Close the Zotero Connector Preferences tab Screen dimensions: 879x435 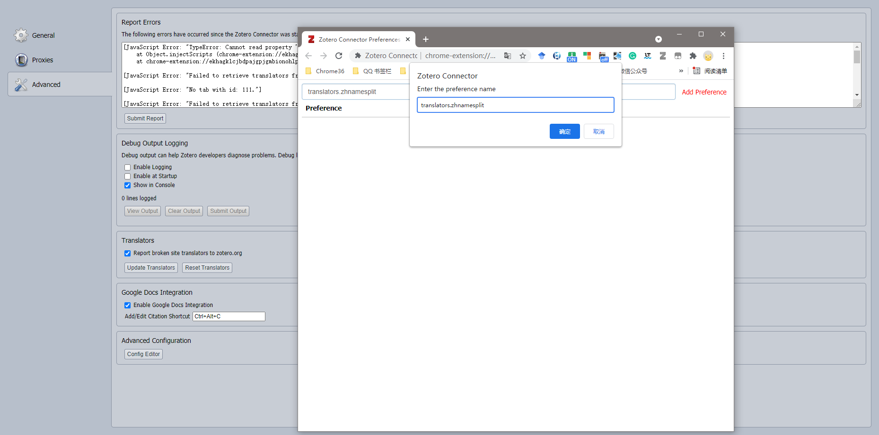408,39
